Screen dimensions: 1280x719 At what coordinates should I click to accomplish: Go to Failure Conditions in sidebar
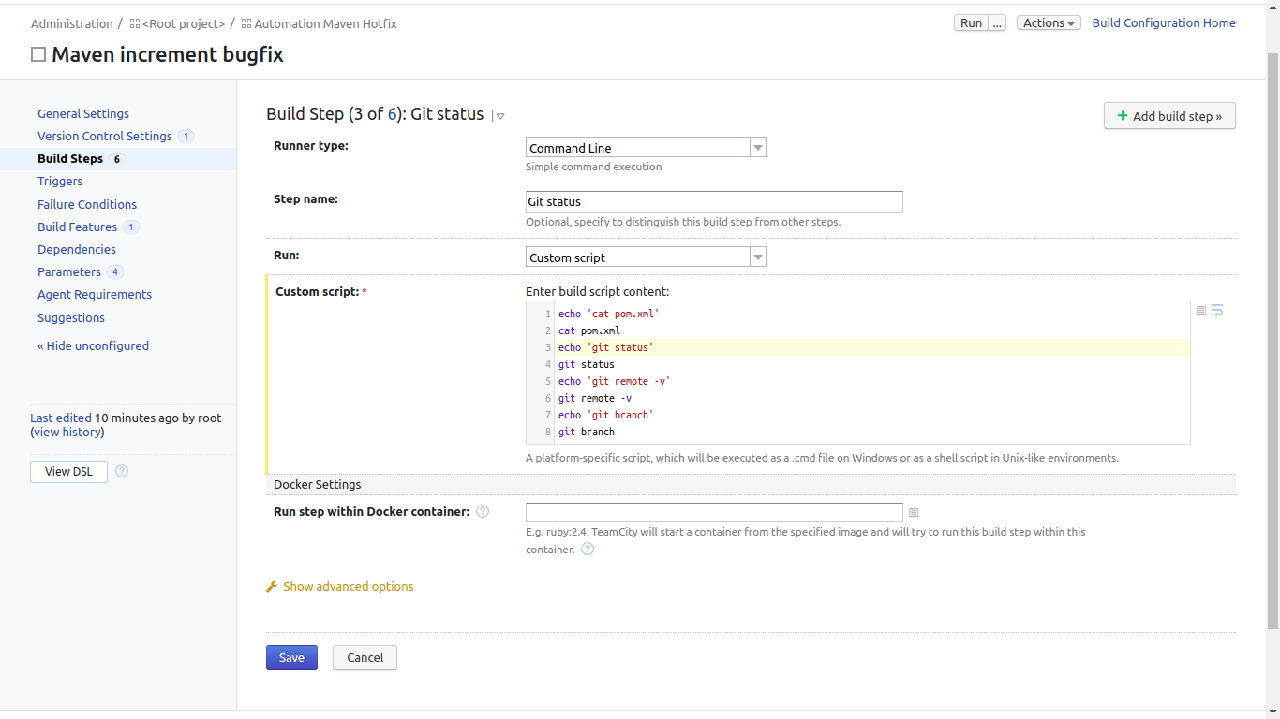click(x=87, y=204)
